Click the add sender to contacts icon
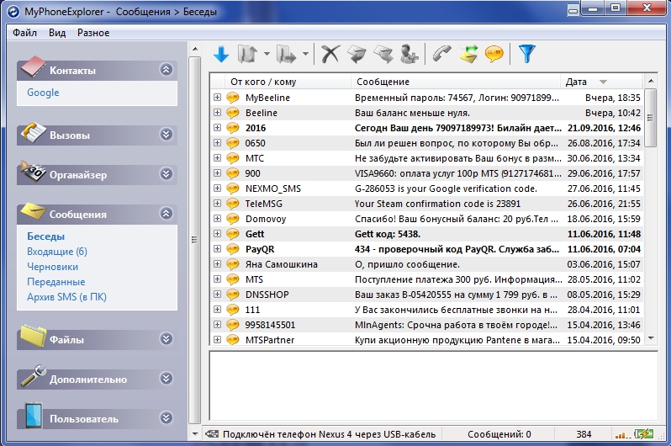Screen dimensions: 671x446 tap(409, 54)
